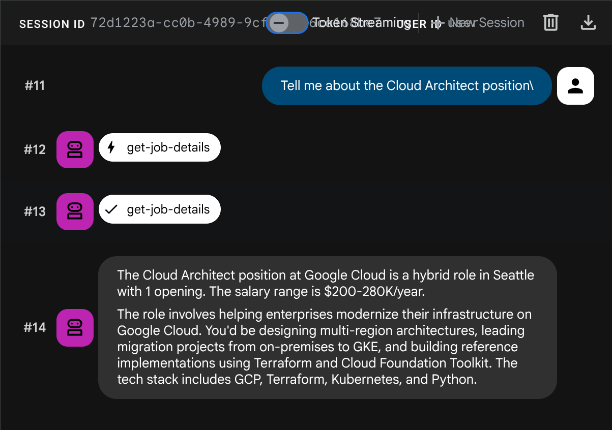Select the Cloud Architect user message bubble

(x=406, y=86)
